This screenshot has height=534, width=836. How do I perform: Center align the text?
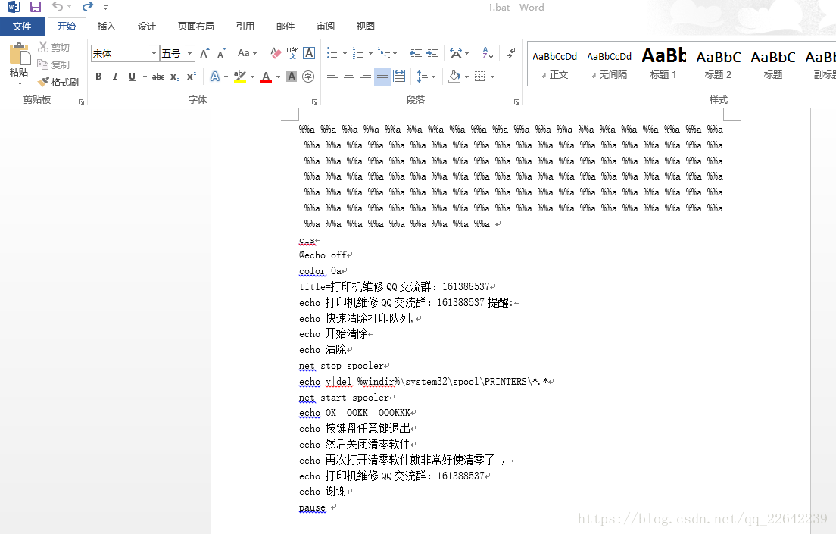[x=349, y=77]
